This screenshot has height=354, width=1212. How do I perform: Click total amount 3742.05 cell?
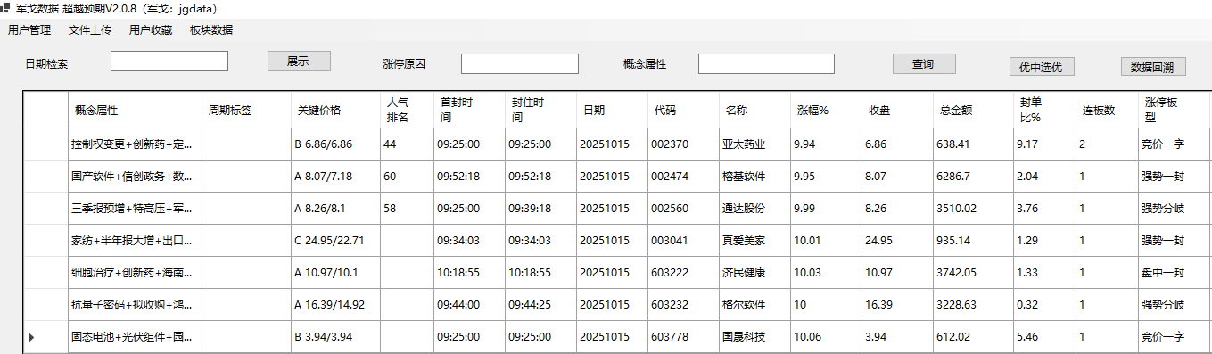(974, 273)
